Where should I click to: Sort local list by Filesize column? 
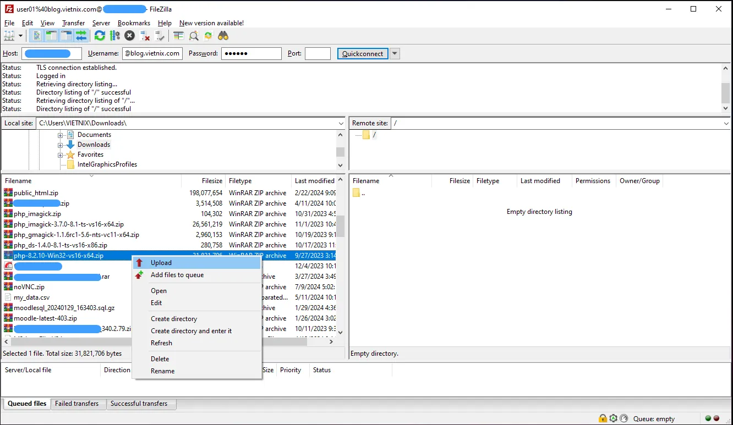pyautogui.click(x=204, y=181)
